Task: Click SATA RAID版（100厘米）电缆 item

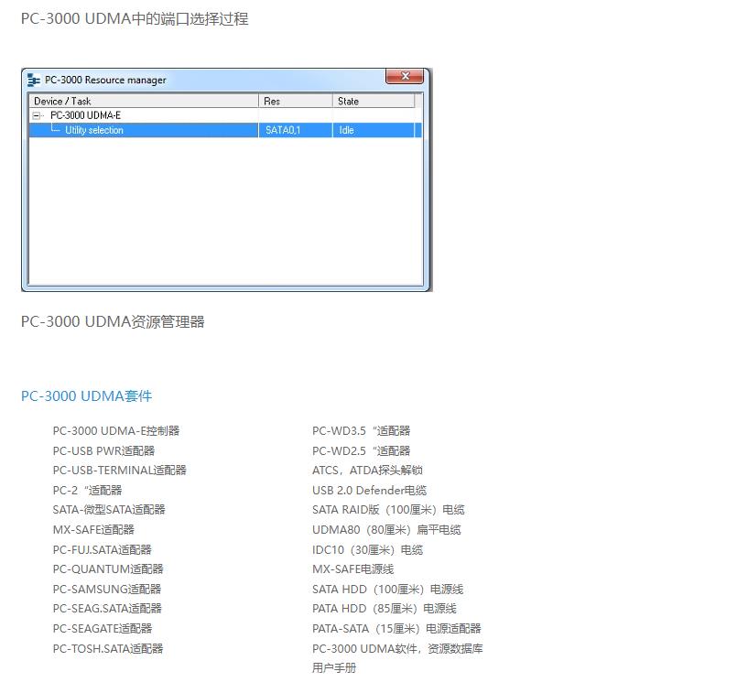Action: pyautogui.click(x=388, y=510)
